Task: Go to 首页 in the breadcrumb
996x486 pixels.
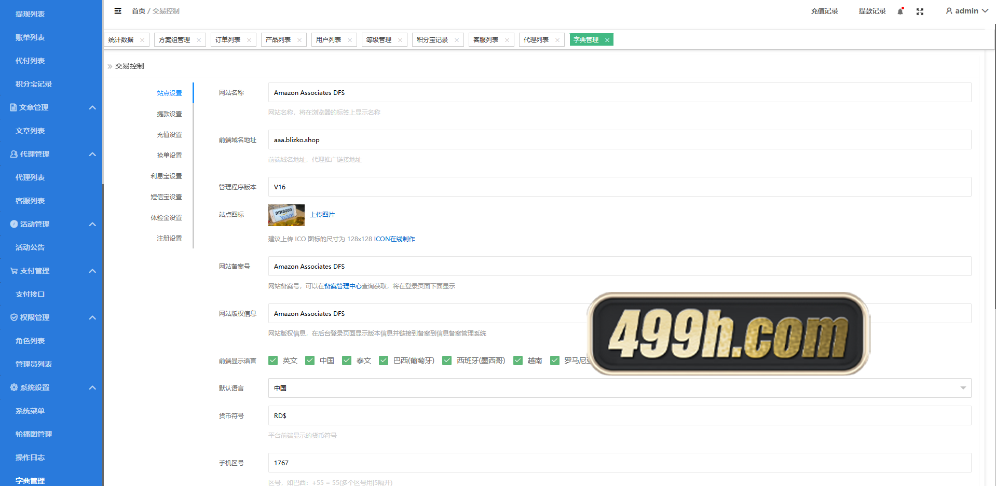Action: point(139,11)
